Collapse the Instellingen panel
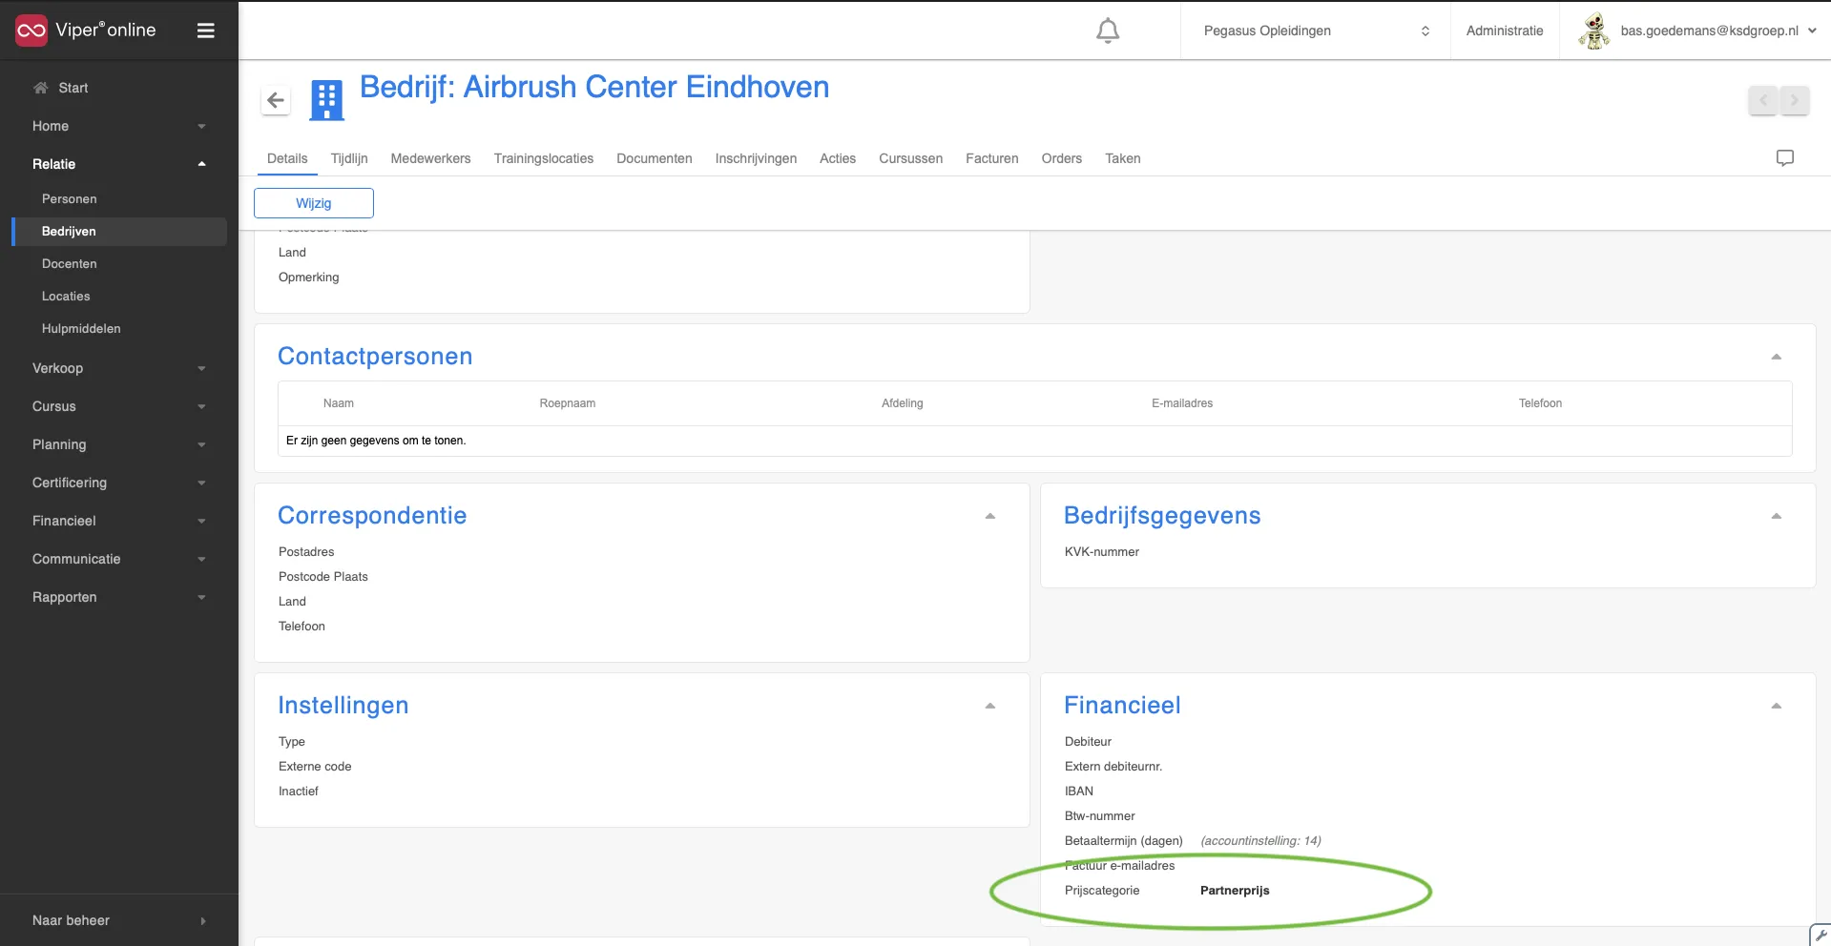Screen dimensions: 1831x946 click(989, 706)
